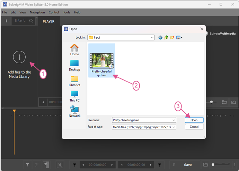
Task: Open the Help menu
Action: 77,12
